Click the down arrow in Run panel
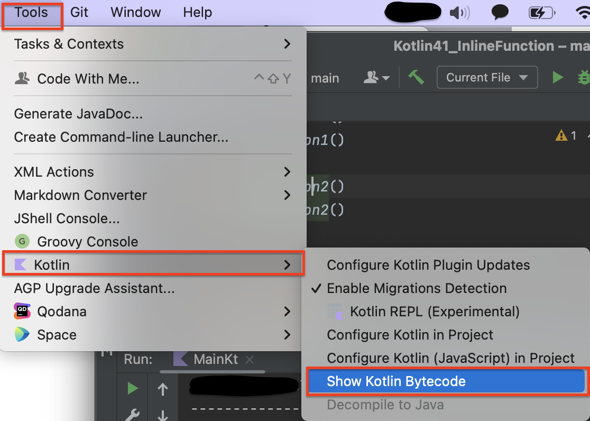The image size is (590, 421). click(162, 415)
